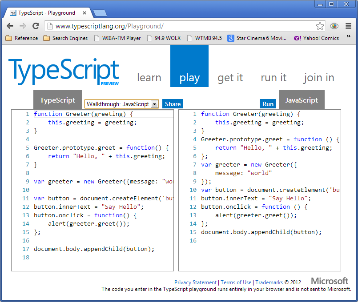Click the TypeScript preview logo
Screen dimensions: 358x302
64,72
